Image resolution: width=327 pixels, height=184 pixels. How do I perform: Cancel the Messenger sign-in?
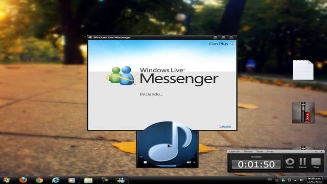click(225, 126)
